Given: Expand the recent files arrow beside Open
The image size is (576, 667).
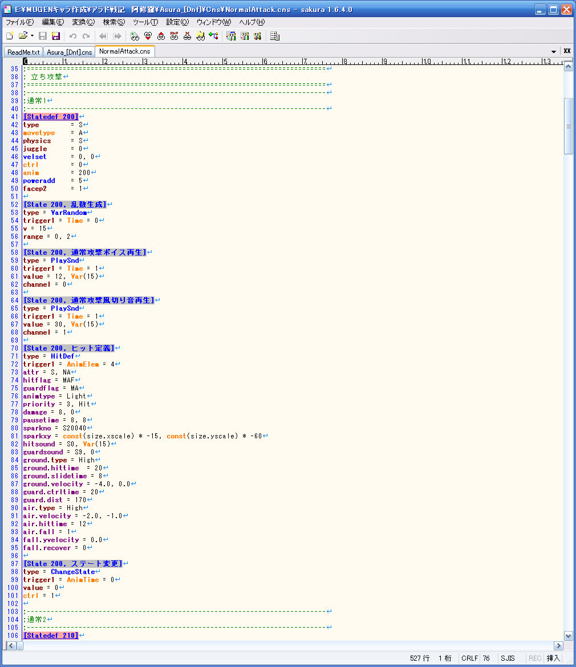Looking at the screenshot, I should 33,36.
